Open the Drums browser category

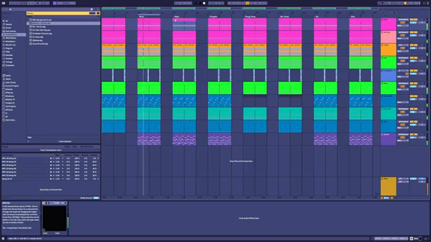(9, 28)
